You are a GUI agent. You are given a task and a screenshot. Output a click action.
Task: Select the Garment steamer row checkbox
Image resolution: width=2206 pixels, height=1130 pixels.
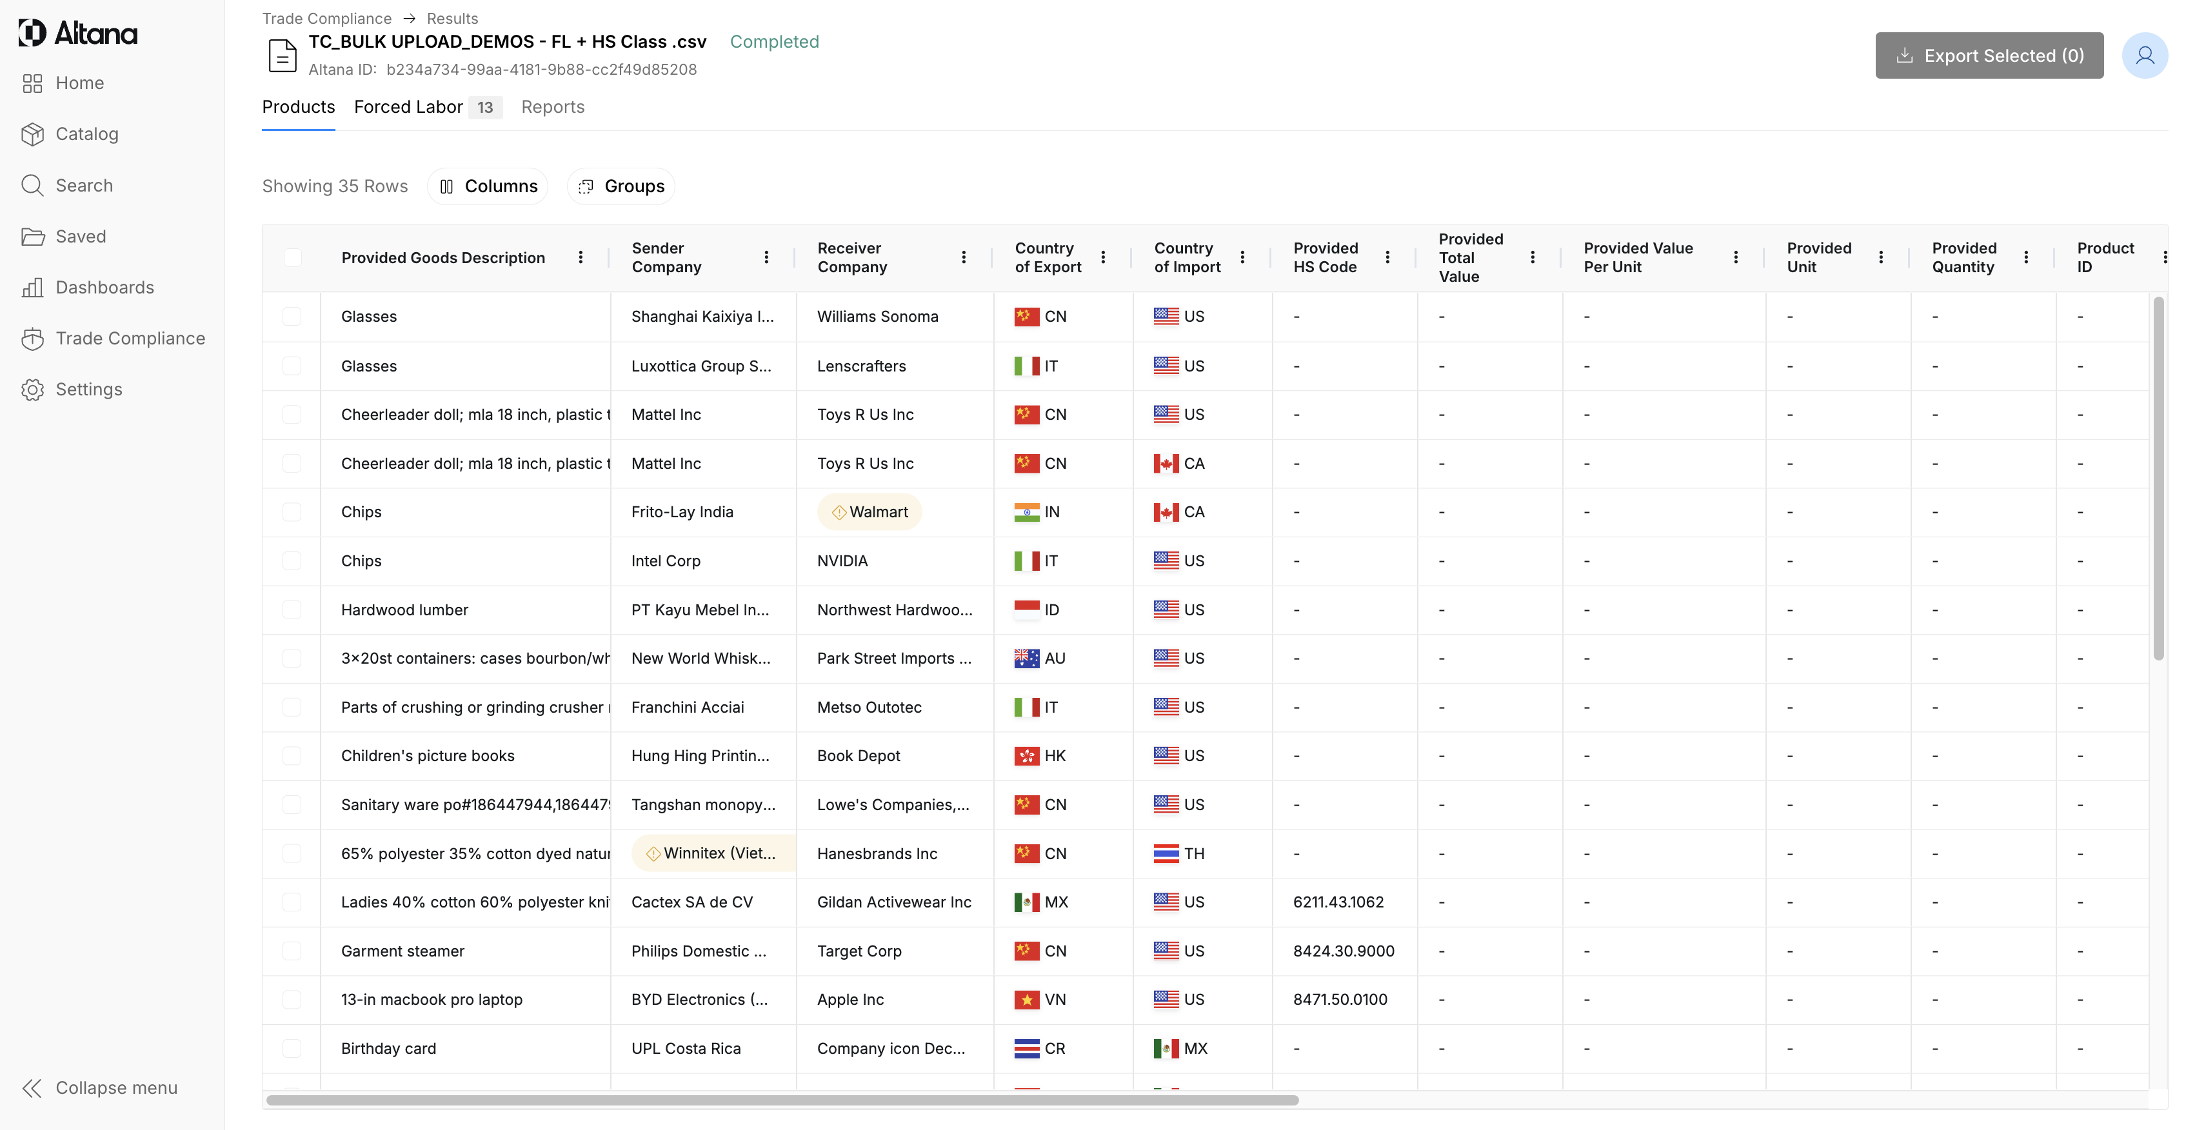coord(292,951)
